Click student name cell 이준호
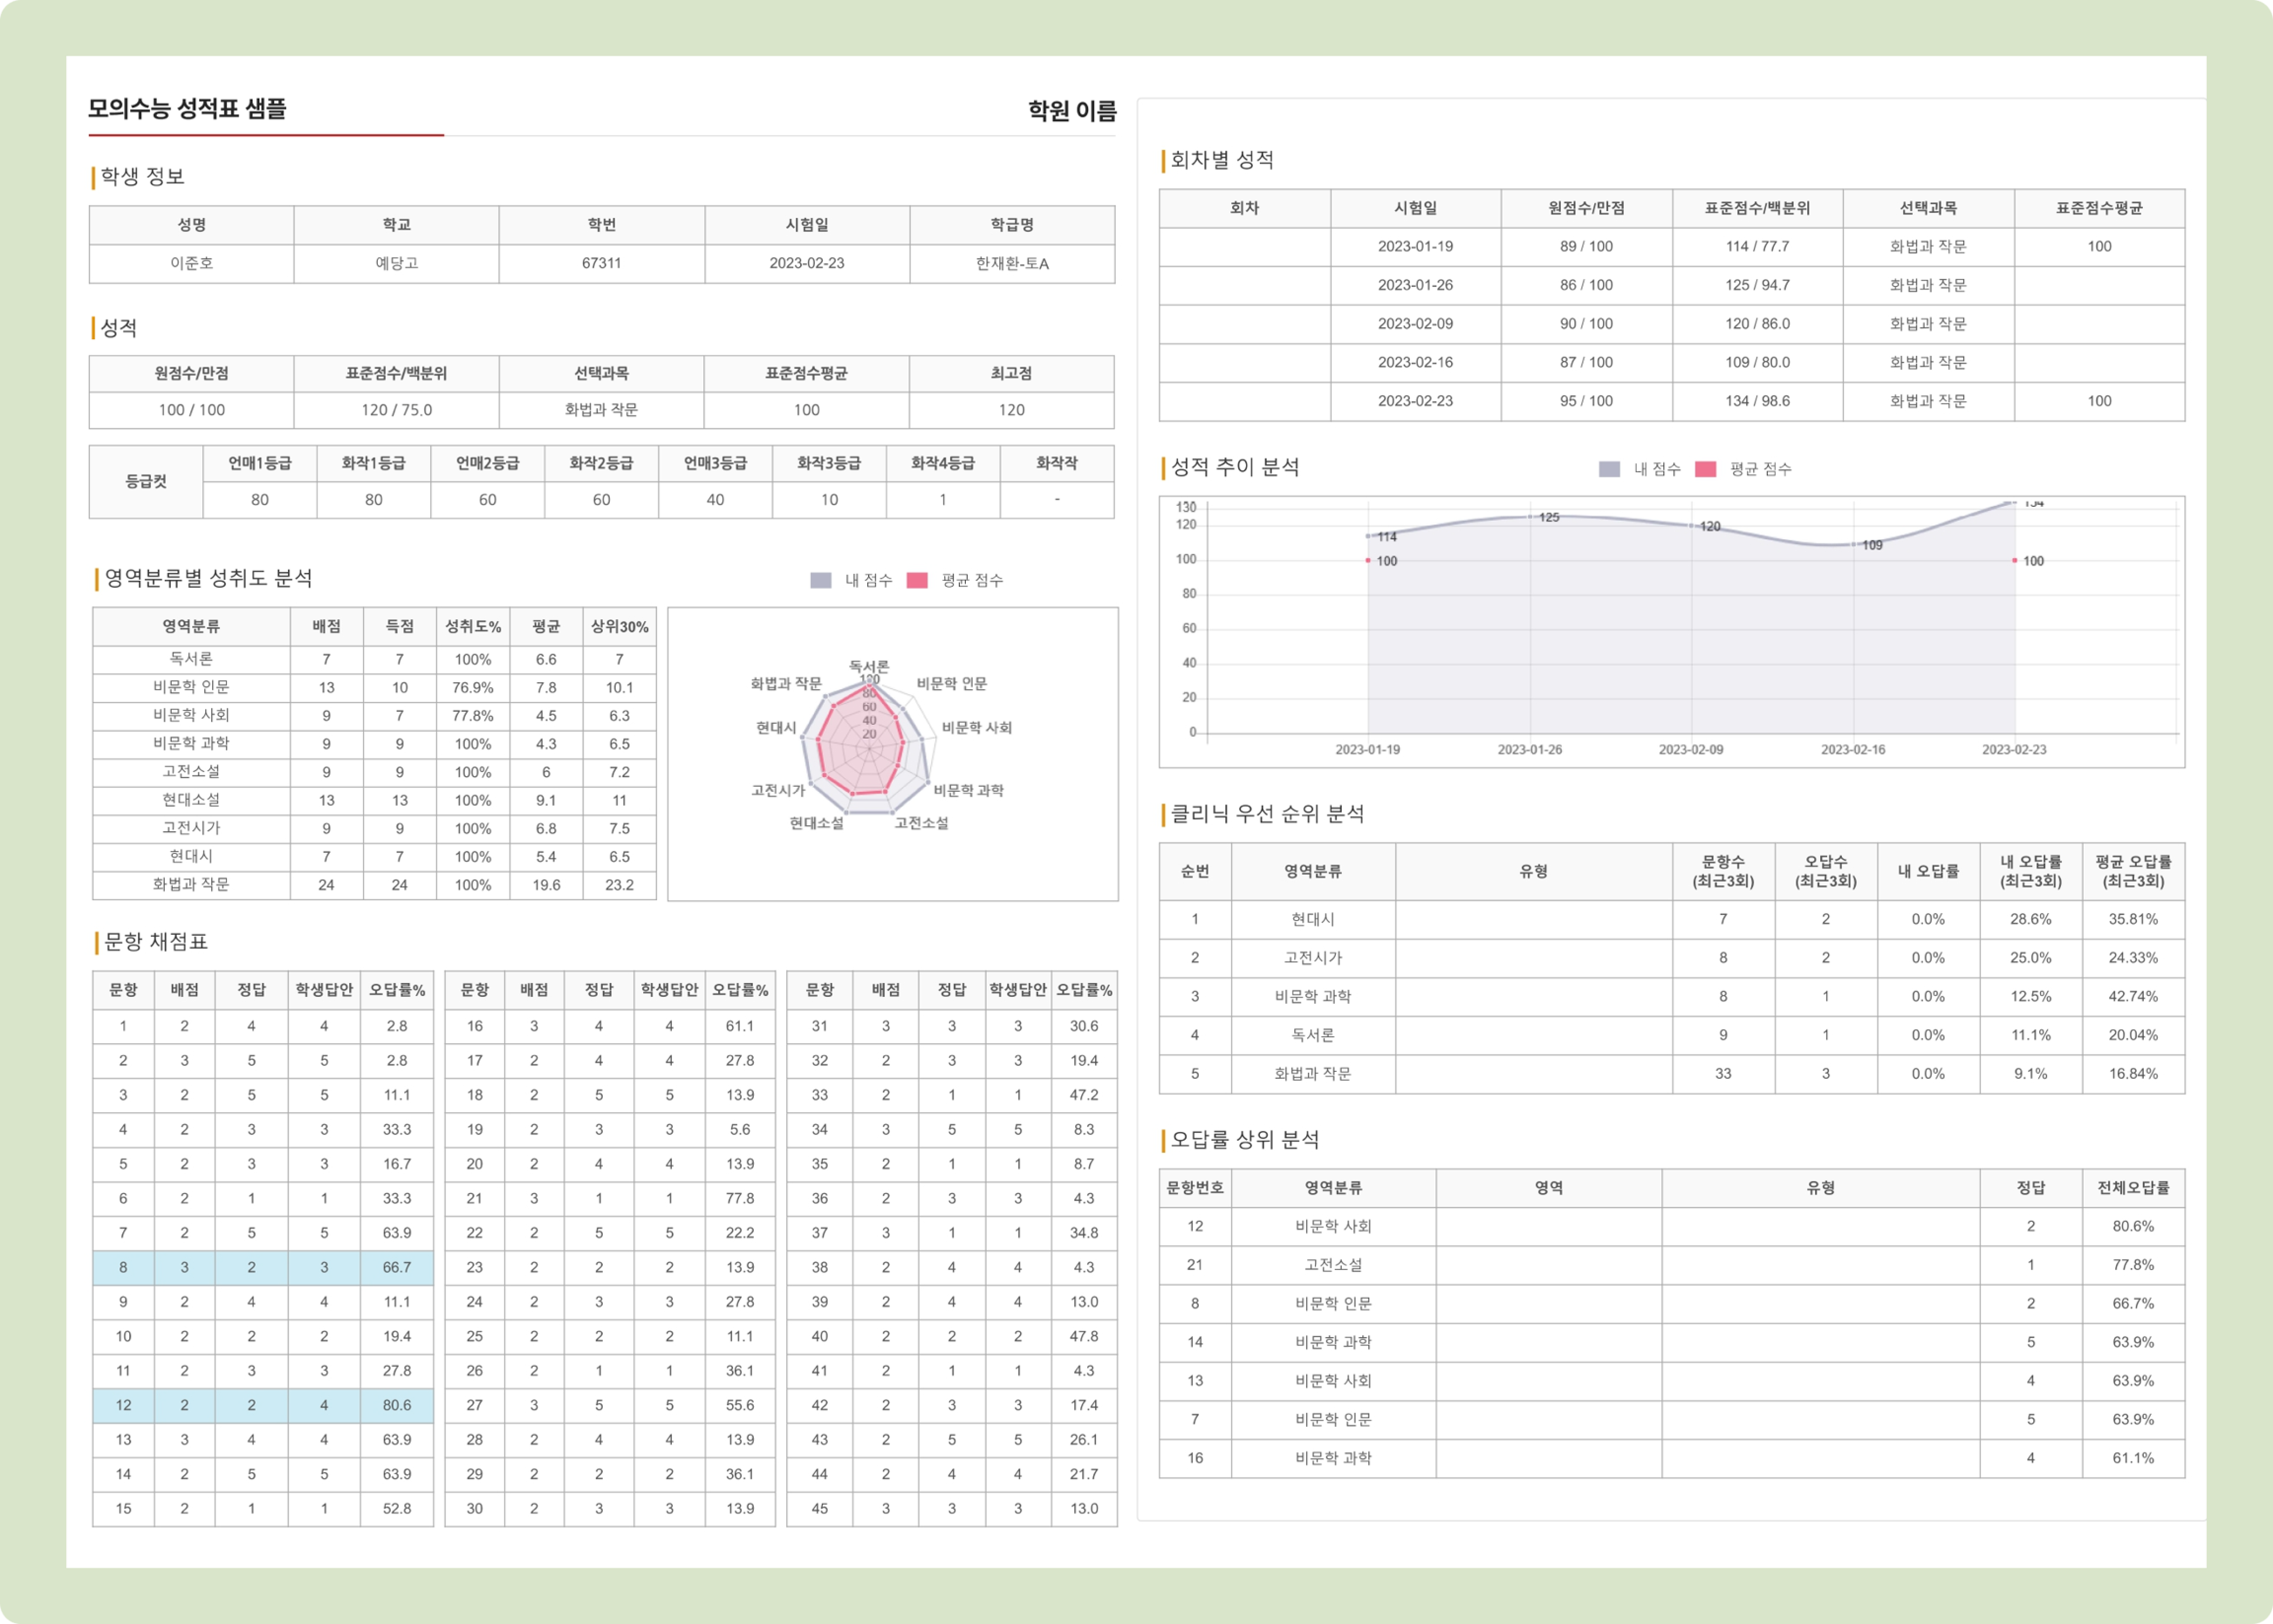The height and width of the screenshot is (1624, 2273). click(x=191, y=263)
